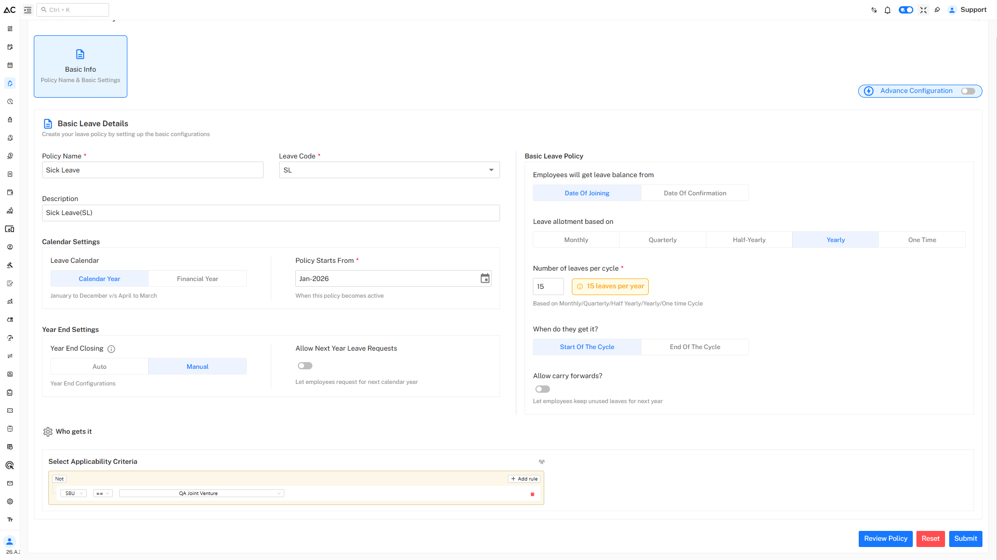This screenshot has width=997, height=560.
Task: Click the Policy Name input with Sick Leave
Action: click(153, 170)
